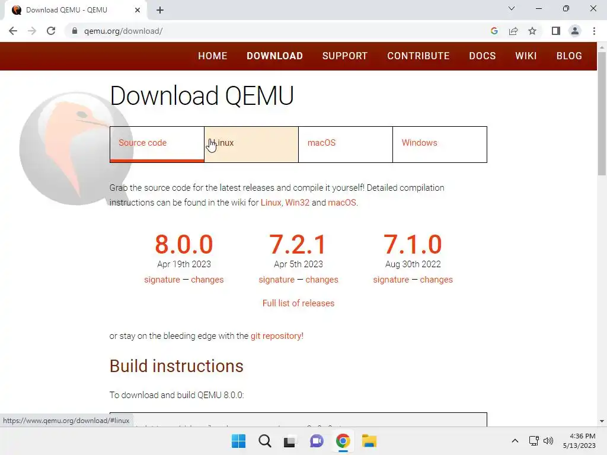Viewport: 607px width, 455px height.
Task: Click the browser forward arrow
Action: pyautogui.click(x=32, y=31)
